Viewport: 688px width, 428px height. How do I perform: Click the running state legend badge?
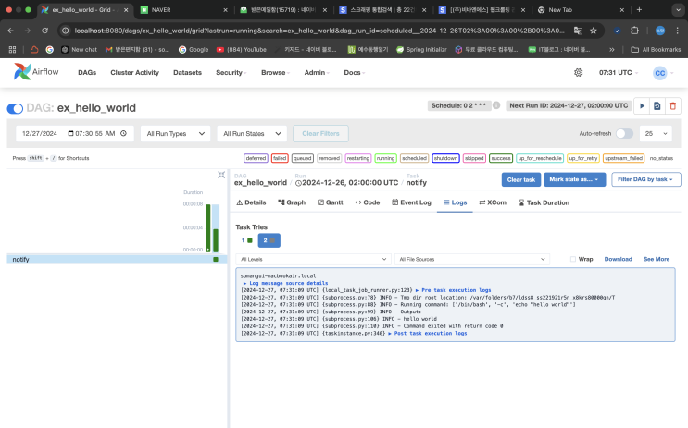(385, 158)
